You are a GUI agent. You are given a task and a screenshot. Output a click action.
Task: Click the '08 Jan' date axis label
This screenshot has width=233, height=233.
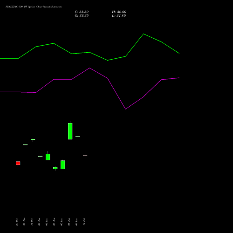click(x=69, y=222)
